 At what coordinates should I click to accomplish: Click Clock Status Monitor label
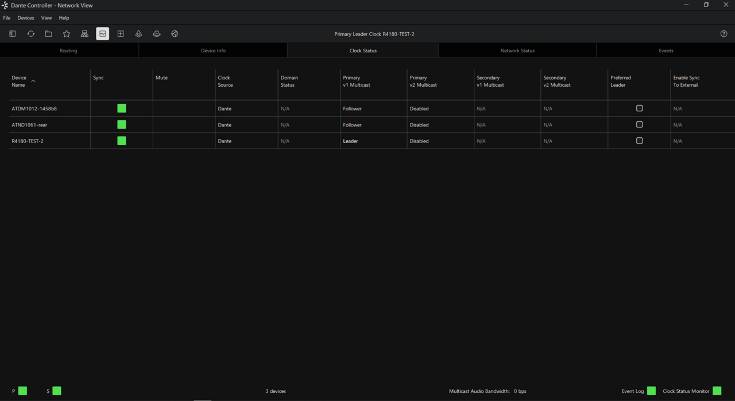[x=686, y=391]
